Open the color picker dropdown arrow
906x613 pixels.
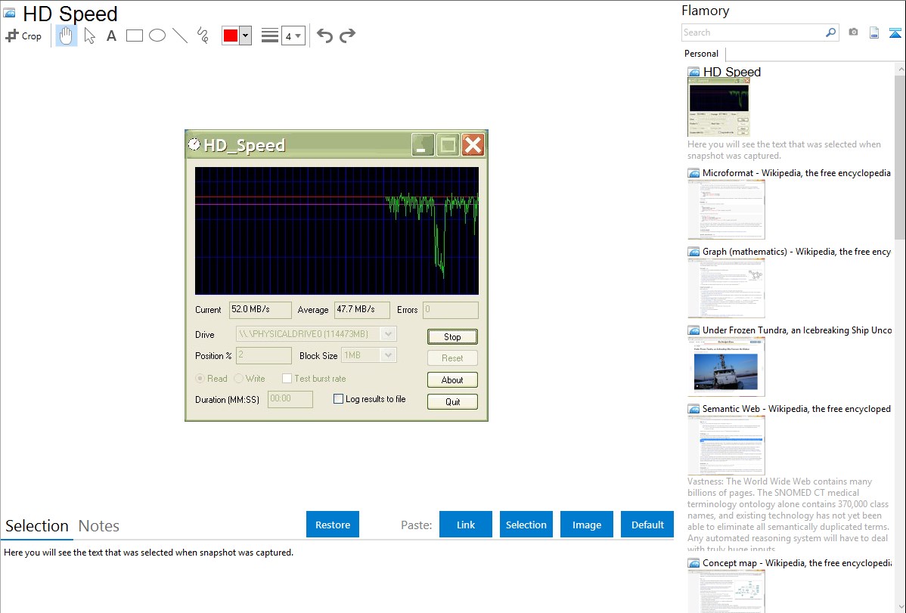coord(246,36)
